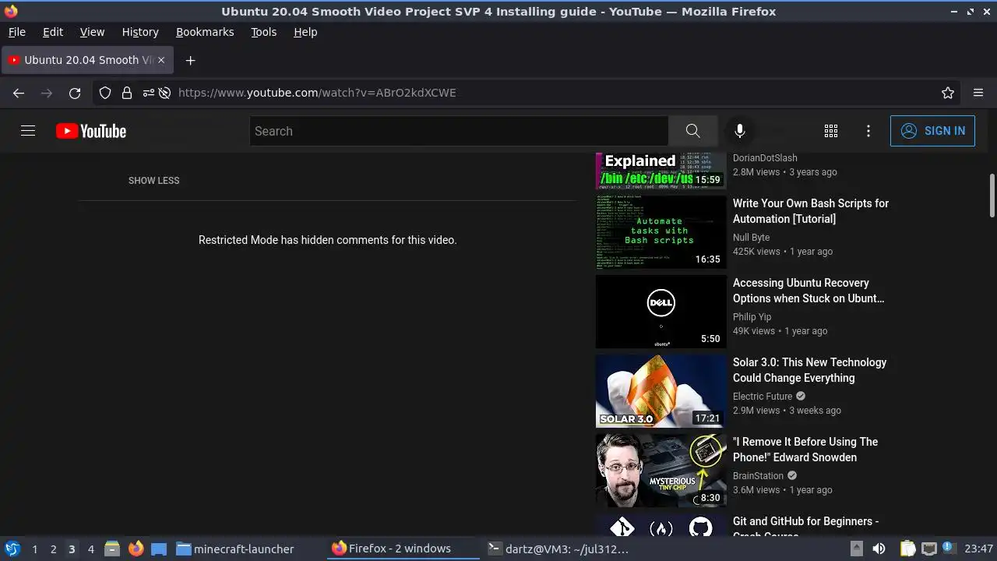Collapse description with SHOW LESS
The image size is (997, 561).
153,180
